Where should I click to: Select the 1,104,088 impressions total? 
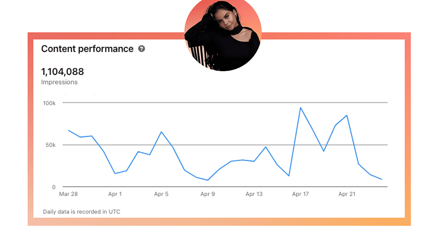(62, 71)
